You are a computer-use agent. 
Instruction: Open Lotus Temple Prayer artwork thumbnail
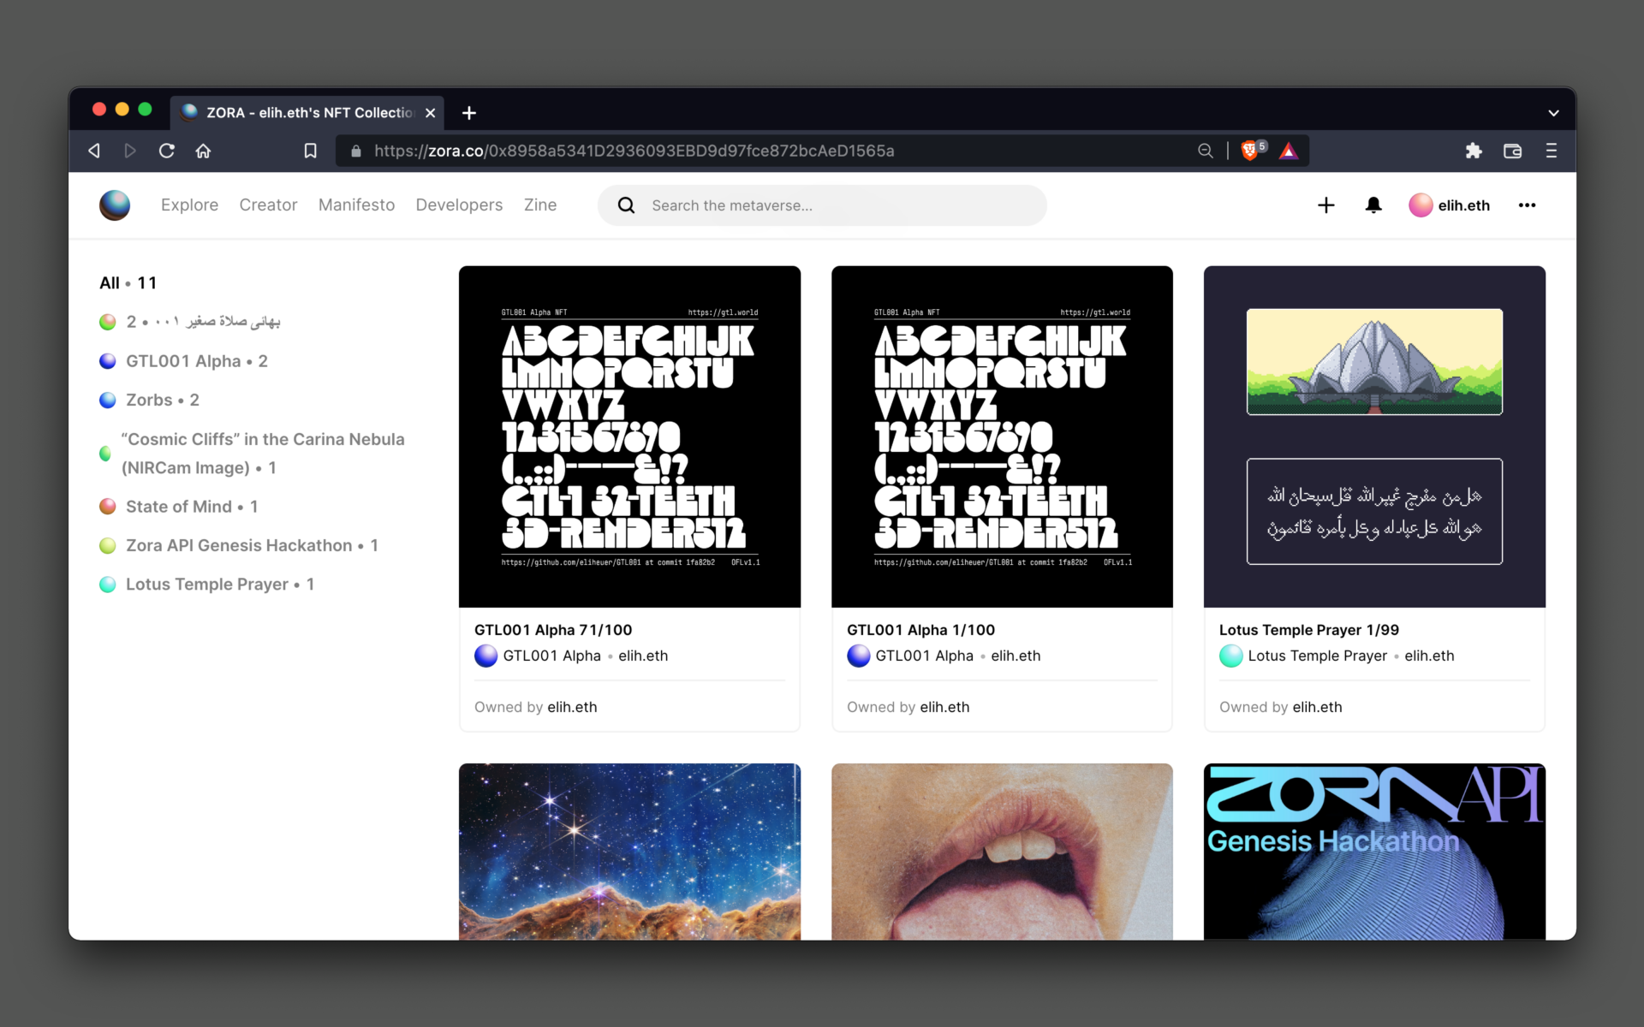(1374, 436)
